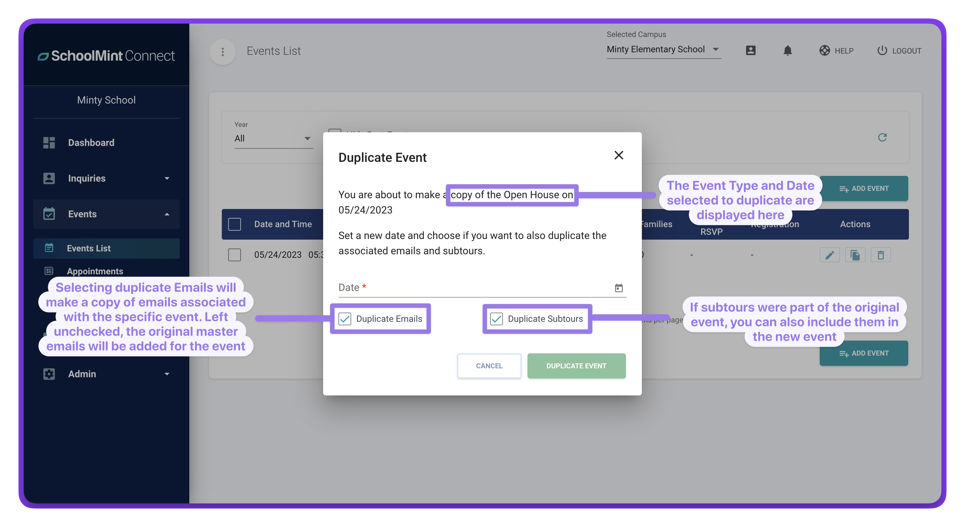The image size is (965, 527).
Task: Click the refresh icon in filter bar
Action: (x=882, y=137)
